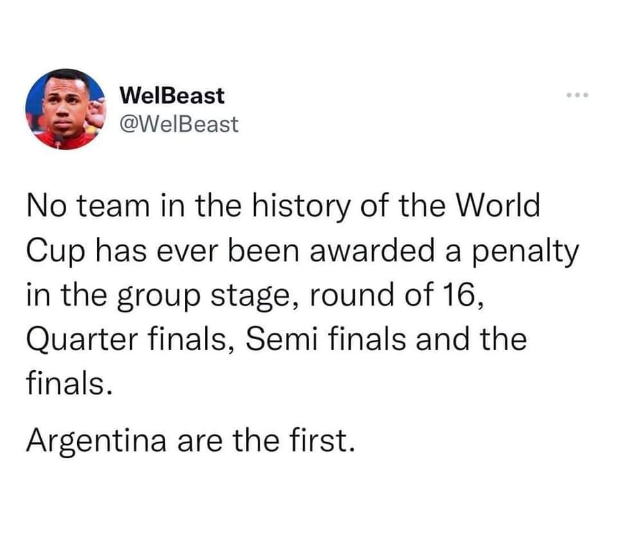Click the @WelBeast handle
The height and width of the screenshot is (540, 617).
point(179,124)
